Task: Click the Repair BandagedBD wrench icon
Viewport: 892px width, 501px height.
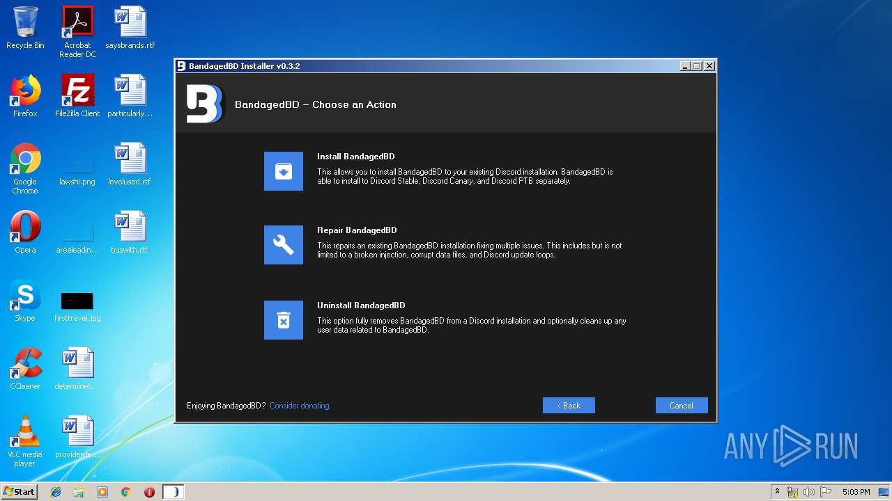Action: pos(284,245)
